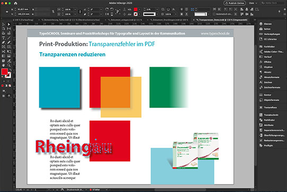Open the shear angle dropdown
This screenshot has width=287, height=192.
101,14
